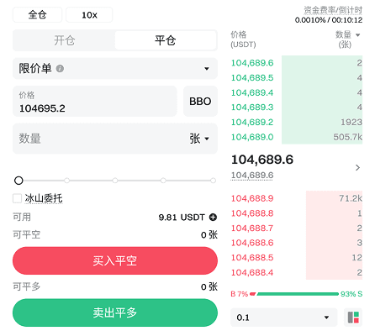Screen dimensions: 375x336
Task: Click the 买入平空 button
Action: click(x=115, y=260)
